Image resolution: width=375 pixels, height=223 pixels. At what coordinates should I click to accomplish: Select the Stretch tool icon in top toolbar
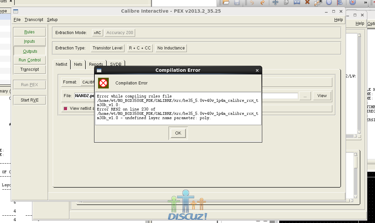[297, 2]
